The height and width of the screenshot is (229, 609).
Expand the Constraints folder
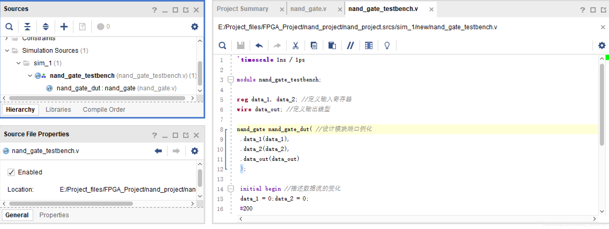click(x=7, y=38)
